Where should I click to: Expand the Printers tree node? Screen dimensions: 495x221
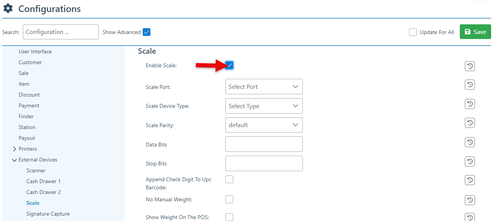pos(14,149)
